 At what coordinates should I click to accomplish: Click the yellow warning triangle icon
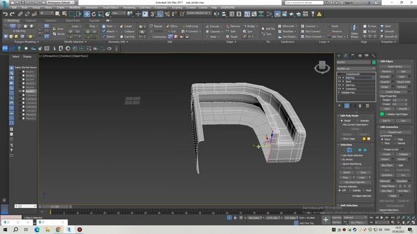[x=319, y=14]
